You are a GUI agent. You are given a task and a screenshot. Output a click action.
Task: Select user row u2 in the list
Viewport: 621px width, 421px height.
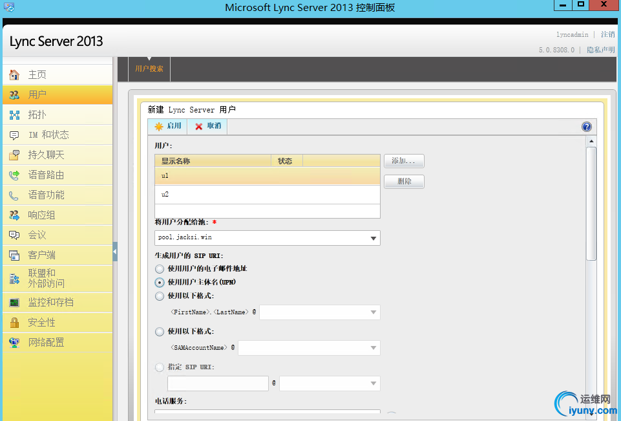click(268, 194)
